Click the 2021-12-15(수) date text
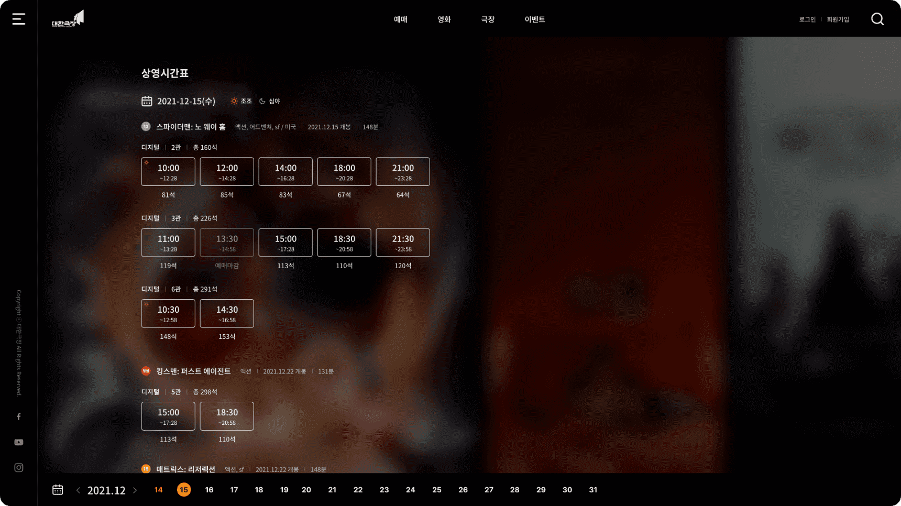The image size is (901, 506). click(186, 101)
